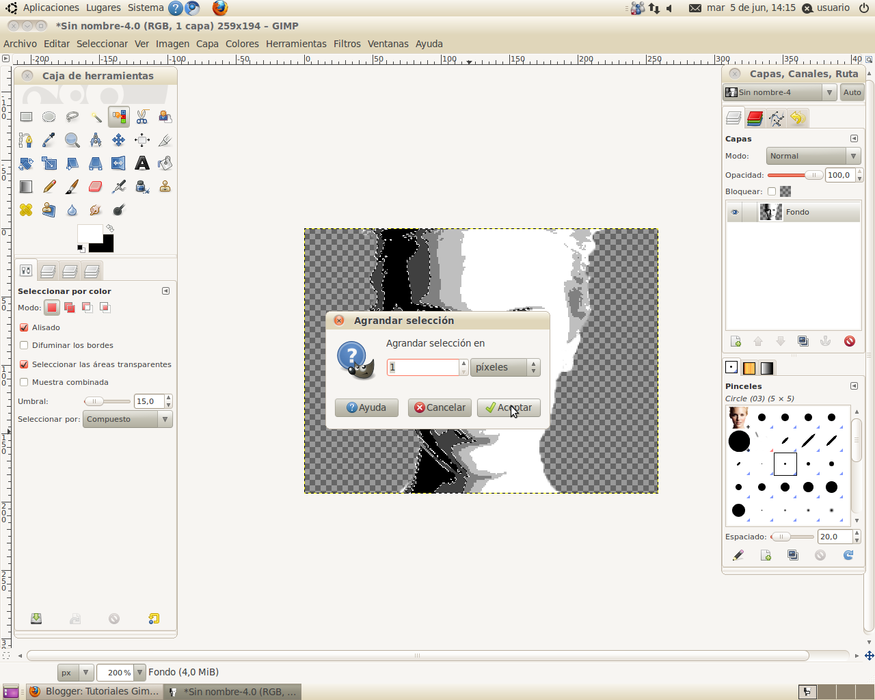Choose the Text tool

click(142, 163)
